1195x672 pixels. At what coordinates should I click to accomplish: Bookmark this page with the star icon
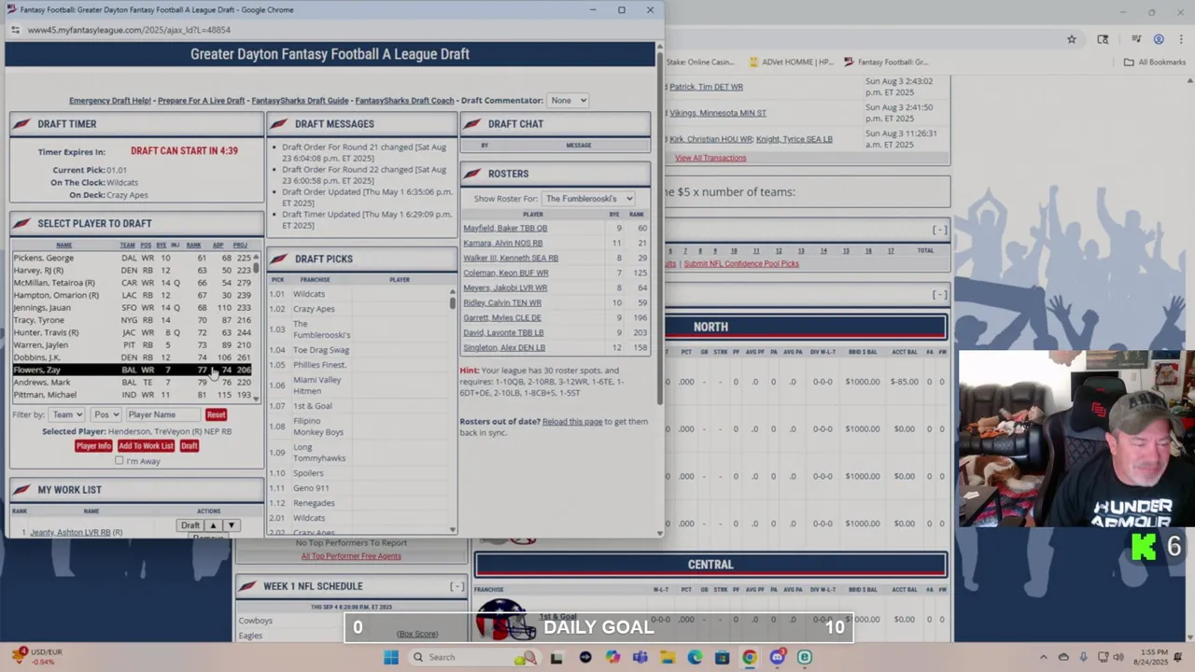(1072, 39)
